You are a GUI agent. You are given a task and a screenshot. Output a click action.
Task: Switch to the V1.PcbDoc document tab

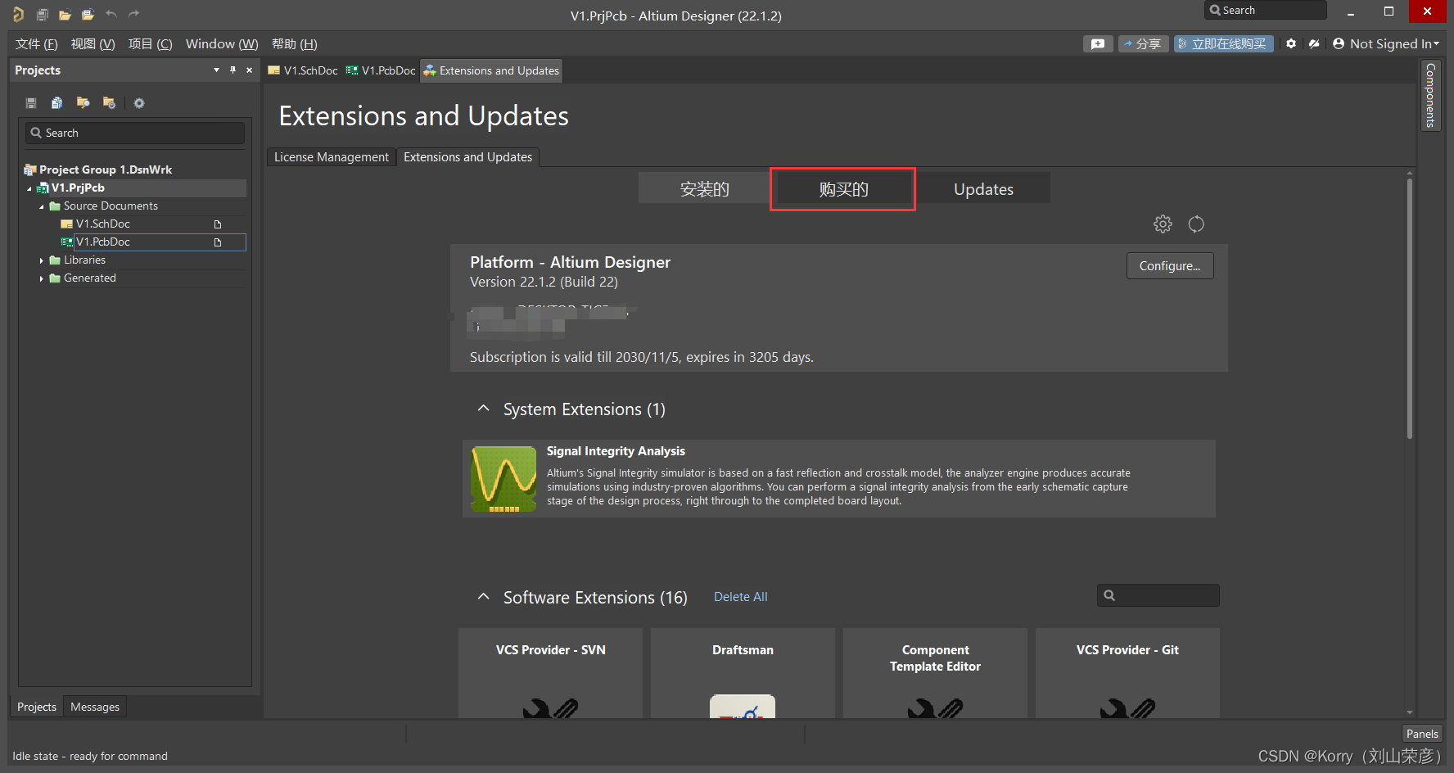[381, 70]
